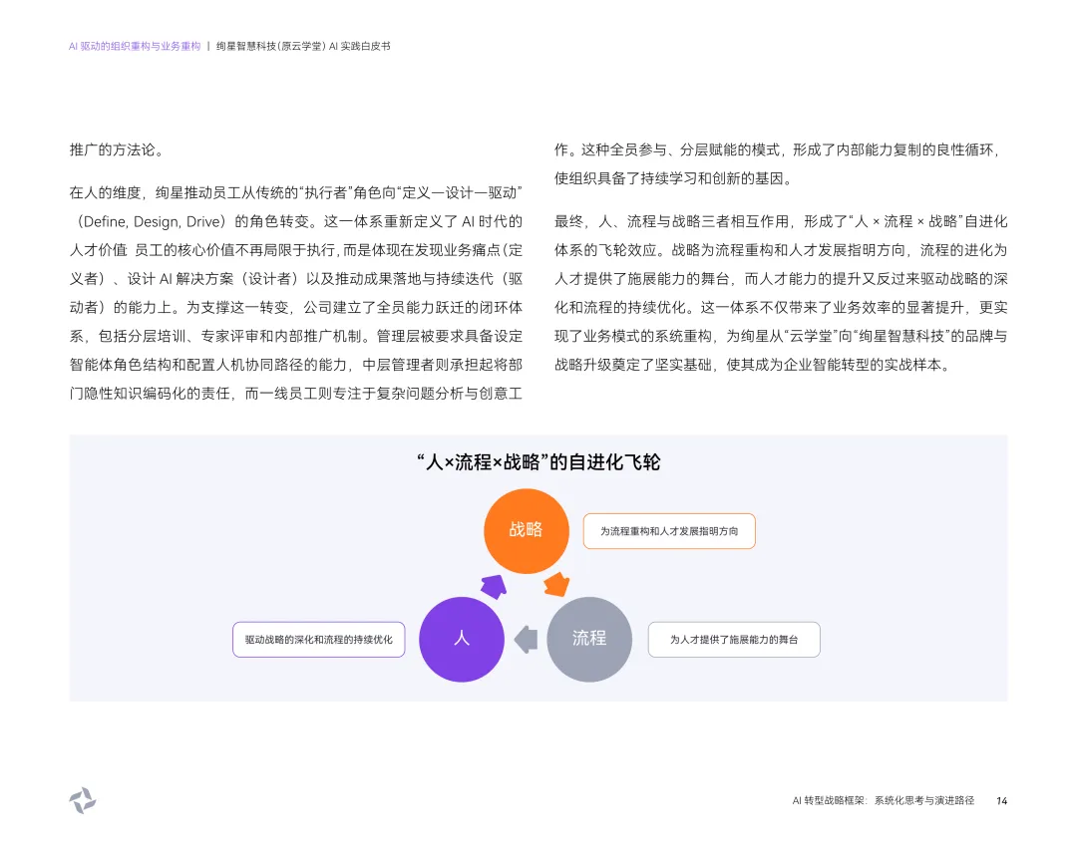The height and width of the screenshot is (853, 1077).
Task: Click the page number 14
Action: tap(1001, 801)
